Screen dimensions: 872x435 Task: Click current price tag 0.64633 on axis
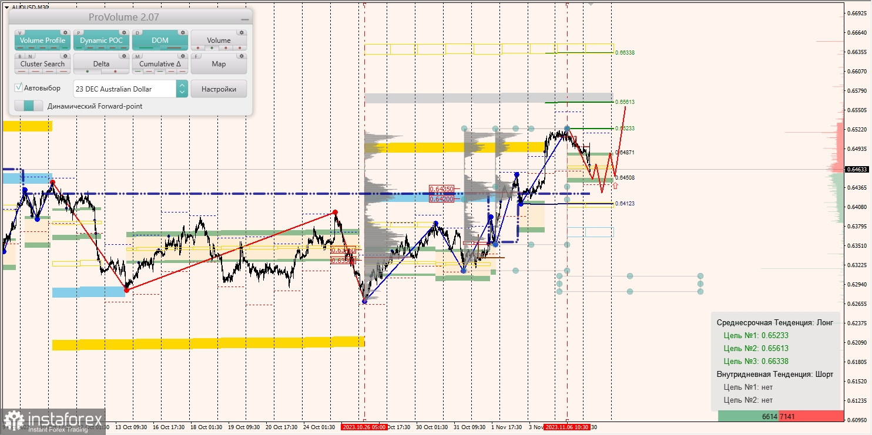click(x=857, y=169)
